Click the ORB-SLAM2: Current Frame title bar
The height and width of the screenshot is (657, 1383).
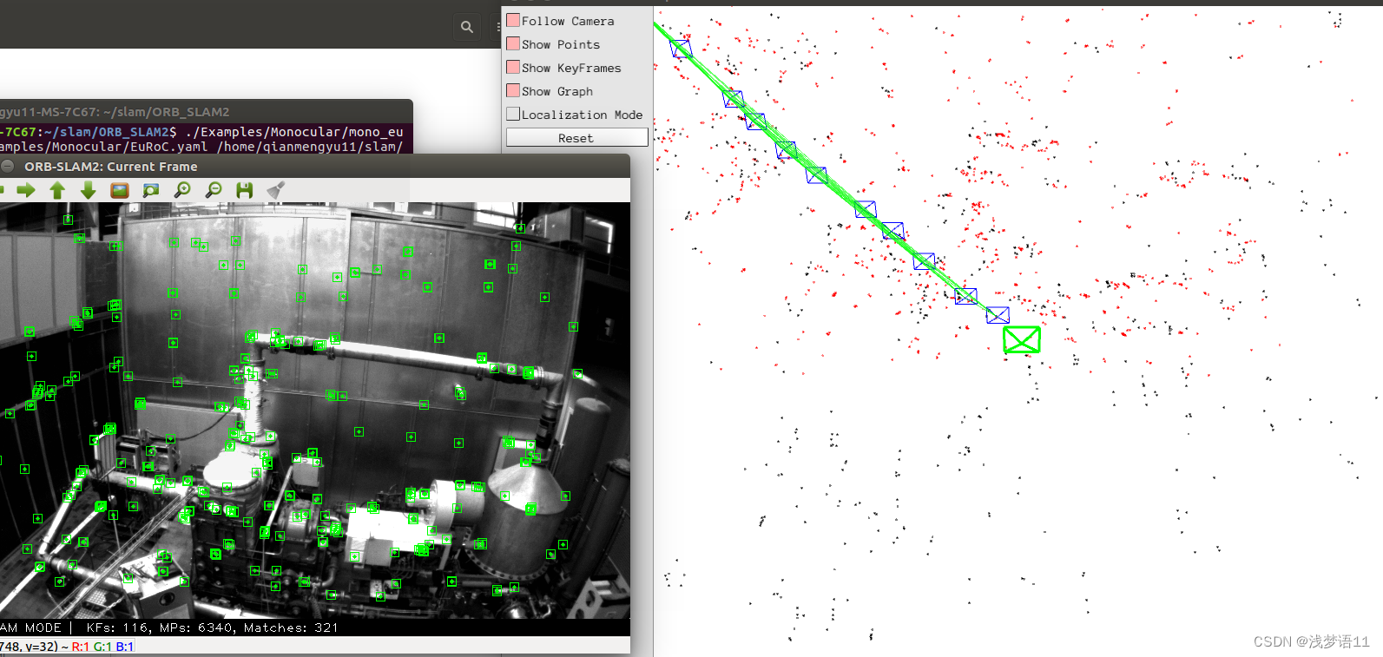315,166
